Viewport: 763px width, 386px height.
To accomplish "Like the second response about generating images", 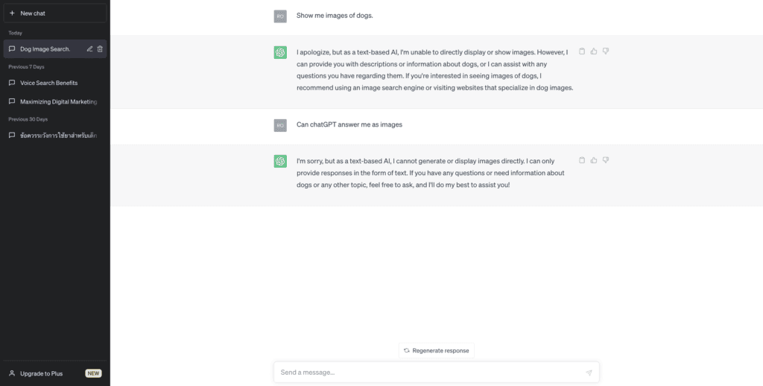I will 594,160.
